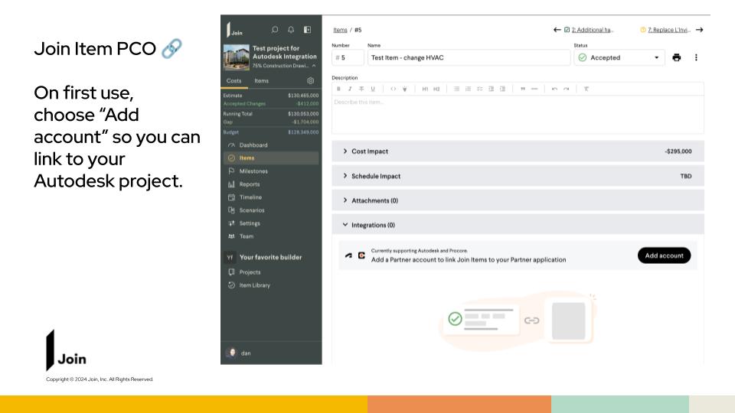Insert a horizontal rule
Image resolution: width=735 pixels, height=413 pixels.
click(x=534, y=89)
